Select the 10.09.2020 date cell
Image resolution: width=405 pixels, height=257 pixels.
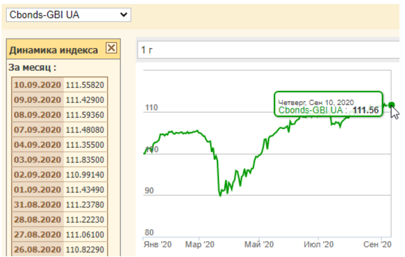click(37, 85)
